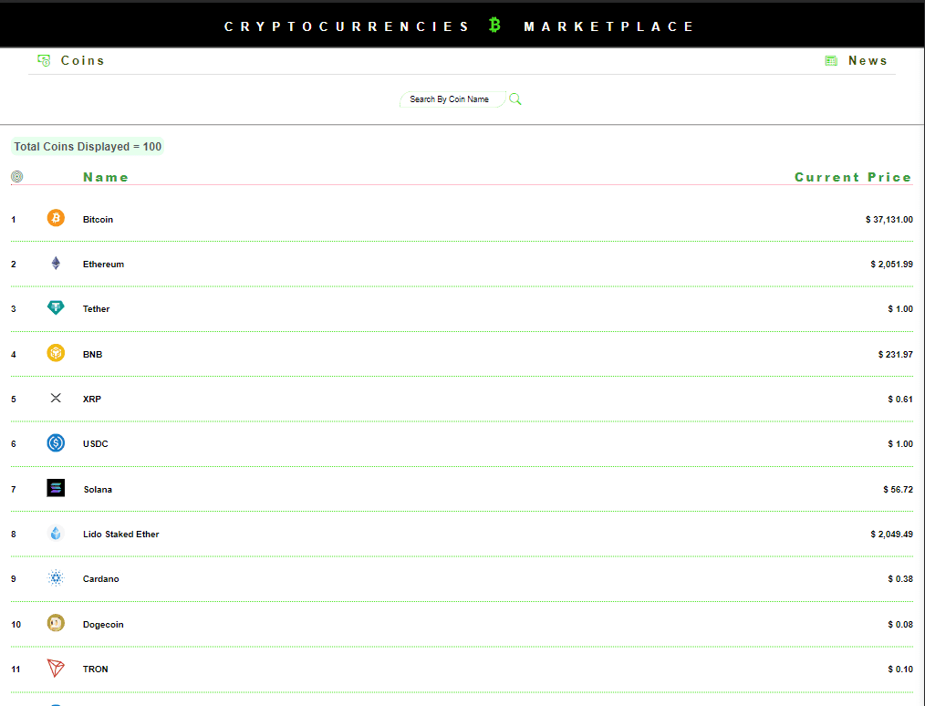925x706 pixels.
Task: Click the USDC coin icon
Action: [x=56, y=443]
